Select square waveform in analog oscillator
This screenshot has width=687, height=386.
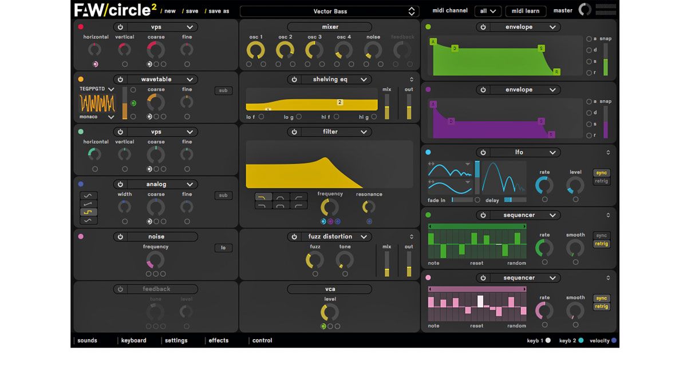click(89, 212)
